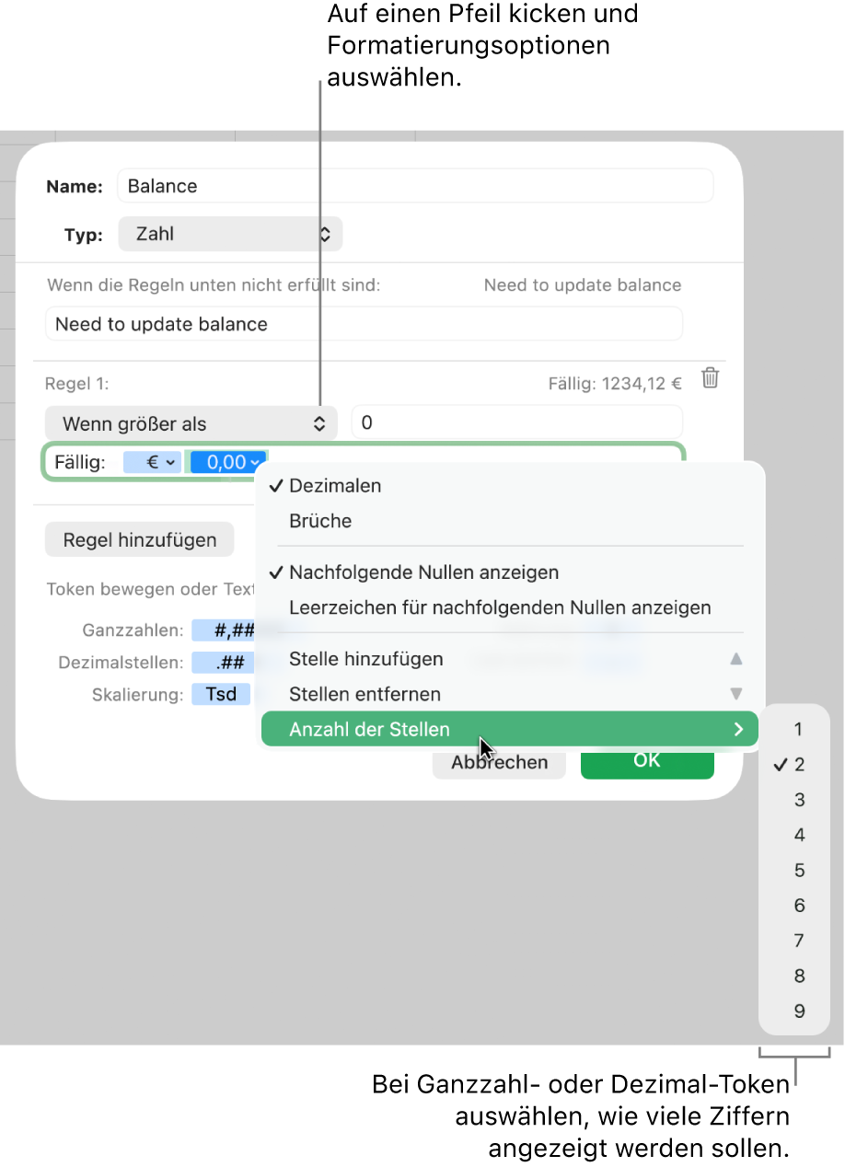Click the up triangle beside Stelle hinzufügen

click(735, 659)
